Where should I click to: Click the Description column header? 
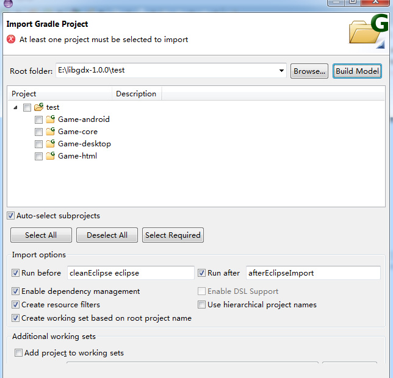tap(137, 94)
